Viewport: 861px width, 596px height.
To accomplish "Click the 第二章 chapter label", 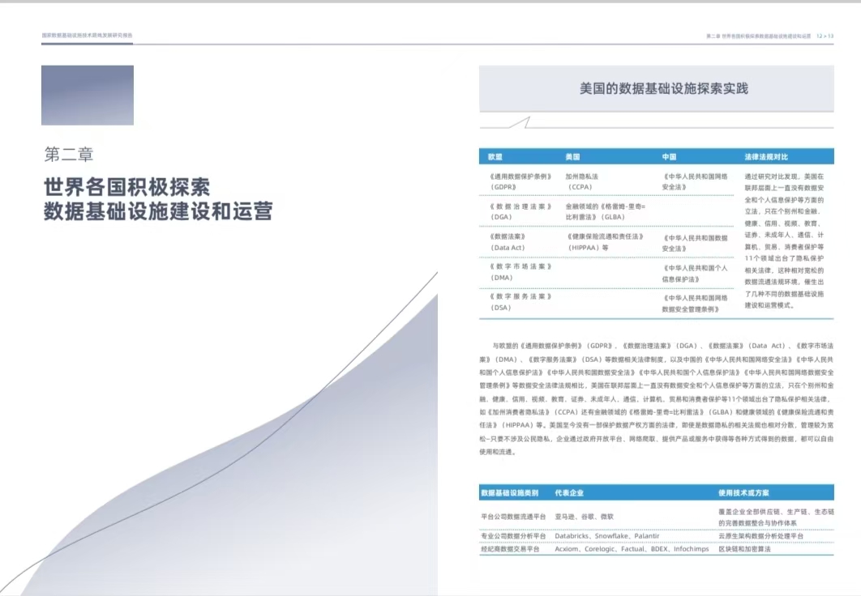I will tap(75, 154).
